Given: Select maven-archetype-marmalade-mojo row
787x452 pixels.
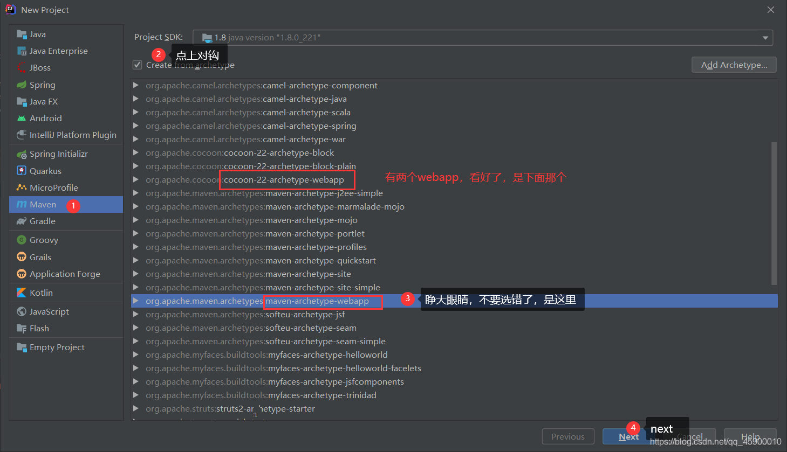Looking at the screenshot, I should tap(454, 206).
